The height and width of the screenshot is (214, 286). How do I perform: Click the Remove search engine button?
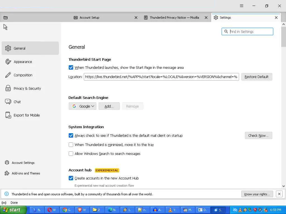(132, 106)
